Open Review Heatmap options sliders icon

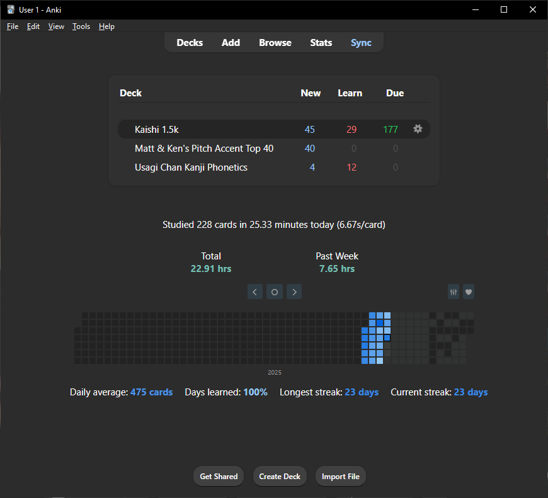click(454, 292)
